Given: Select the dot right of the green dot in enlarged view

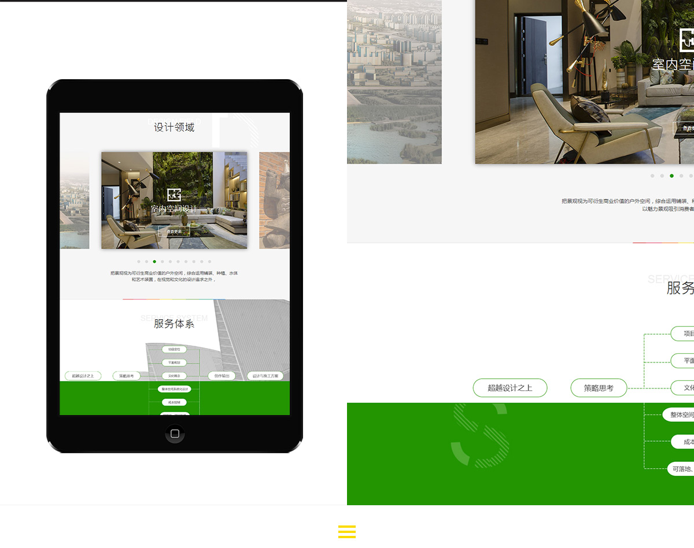Looking at the screenshot, I should (x=681, y=176).
